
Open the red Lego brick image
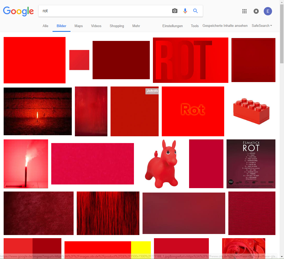point(251,111)
